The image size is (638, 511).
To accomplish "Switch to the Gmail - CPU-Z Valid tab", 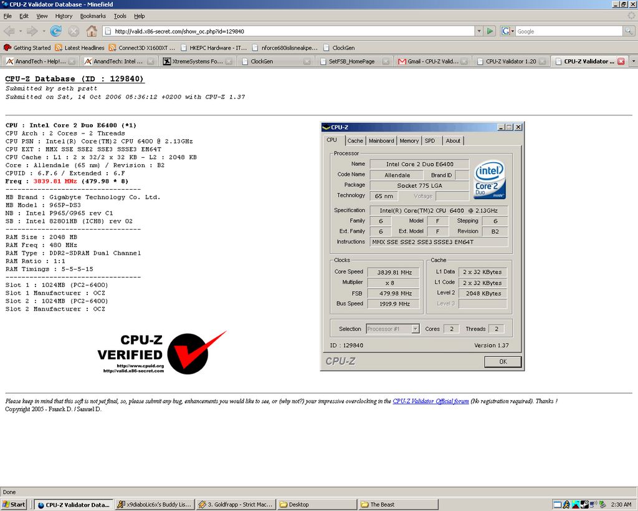I will coord(432,62).
